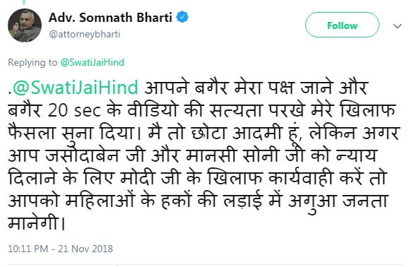The image size is (414, 267).
Task: Click the word फैसला starting the third line
Action: pos(31,133)
